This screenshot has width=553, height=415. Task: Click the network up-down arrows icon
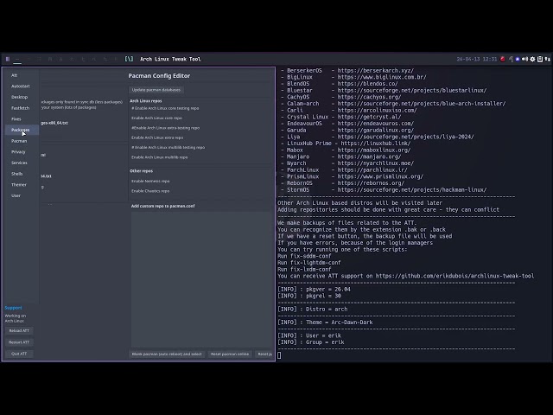547,60
